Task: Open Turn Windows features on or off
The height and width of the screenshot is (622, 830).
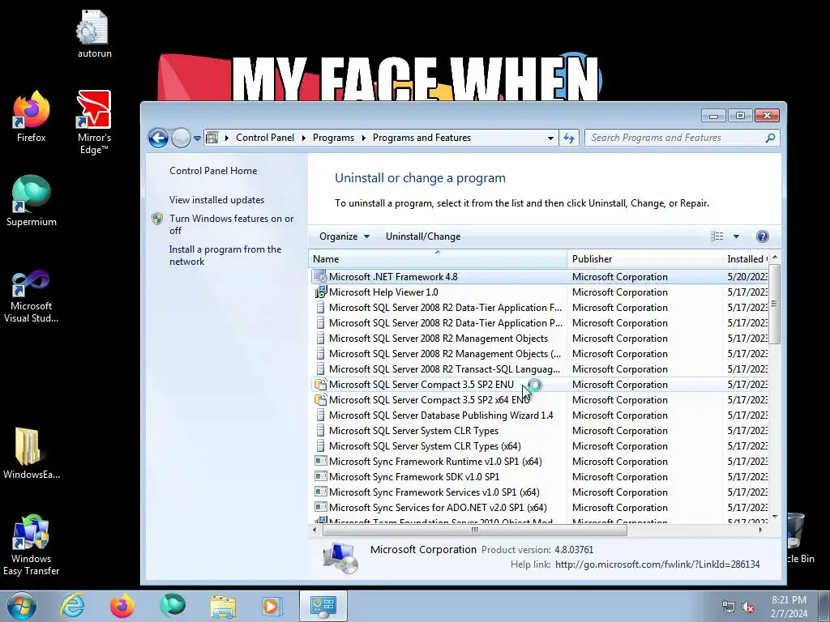Action: [x=231, y=224]
